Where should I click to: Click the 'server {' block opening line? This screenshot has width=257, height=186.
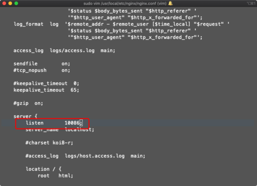(25, 116)
